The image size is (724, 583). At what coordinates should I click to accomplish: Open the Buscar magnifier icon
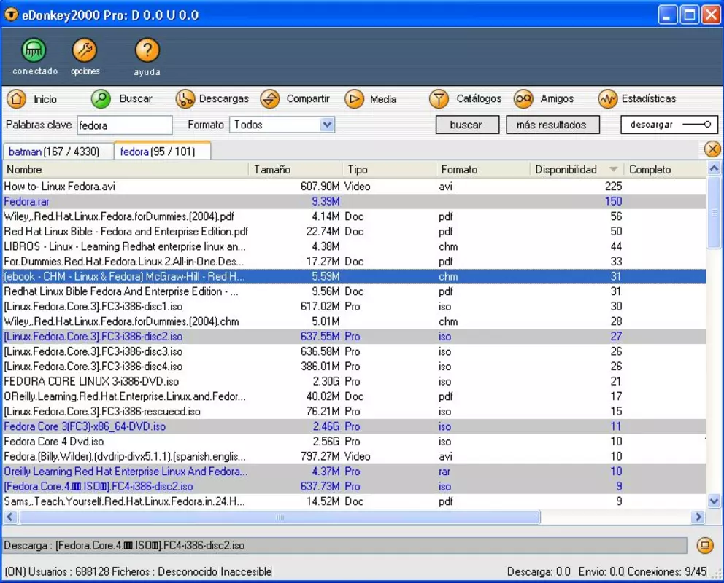pyautogui.click(x=101, y=98)
